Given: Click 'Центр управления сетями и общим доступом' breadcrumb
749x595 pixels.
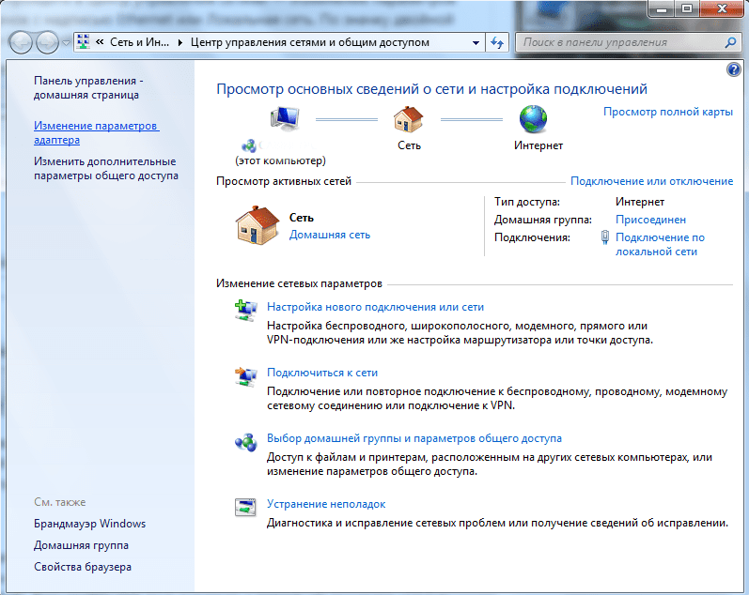Looking at the screenshot, I should [x=309, y=42].
